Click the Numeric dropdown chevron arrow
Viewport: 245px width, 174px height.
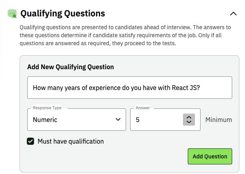118,120
